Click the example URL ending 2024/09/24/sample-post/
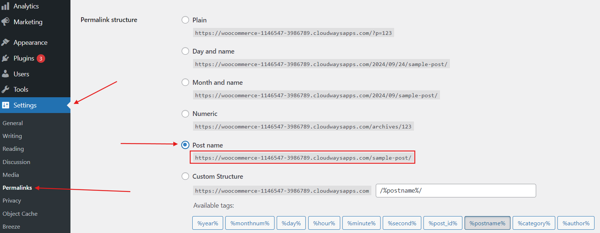The width and height of the screenshot is (600, 233). pyautogui.click(x=321, y=64)
